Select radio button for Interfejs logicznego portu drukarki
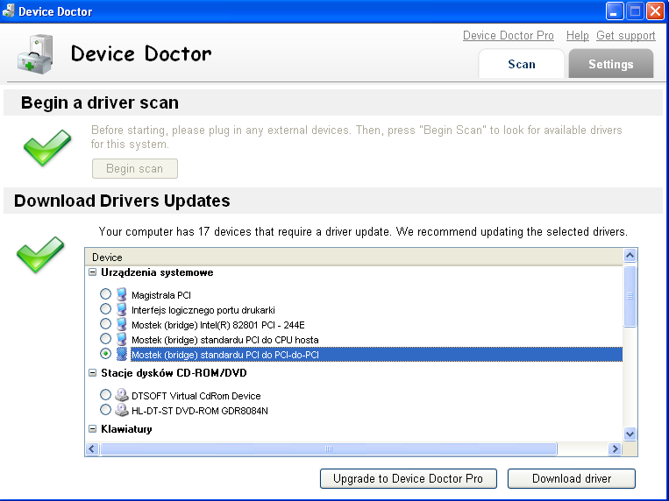Viewport: 669px width, 501px height. (x=105, y=308)
